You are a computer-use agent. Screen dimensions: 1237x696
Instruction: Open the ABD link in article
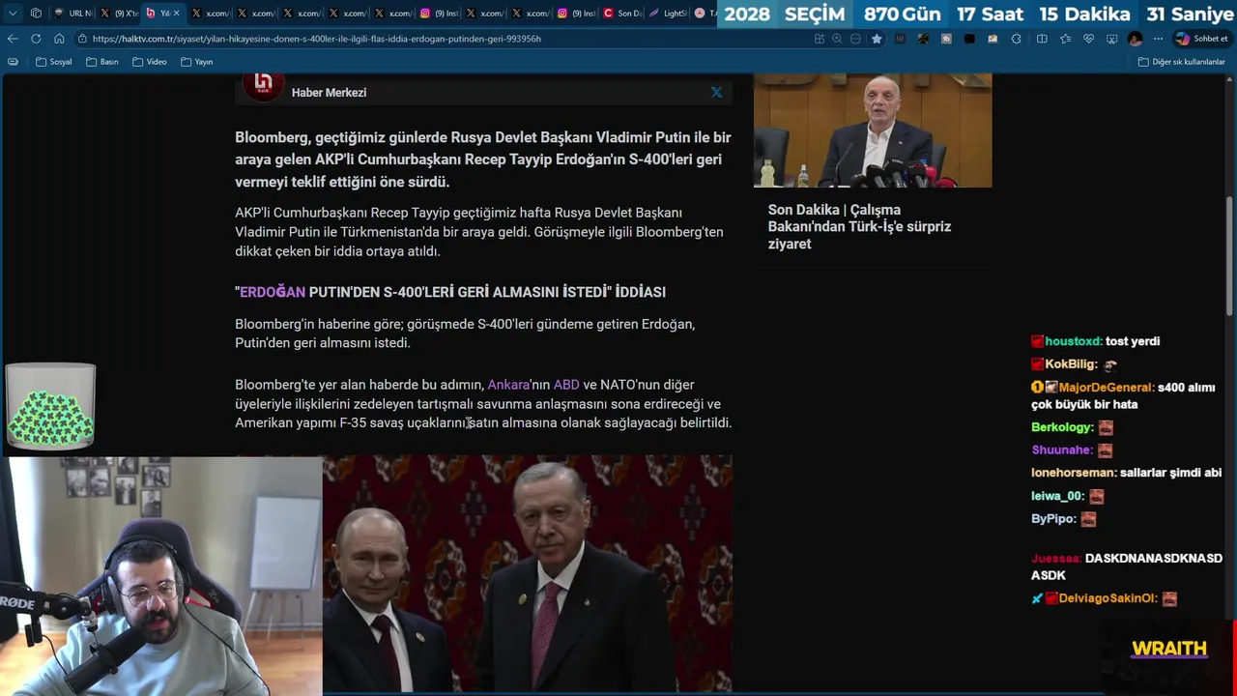coord(566,385)
